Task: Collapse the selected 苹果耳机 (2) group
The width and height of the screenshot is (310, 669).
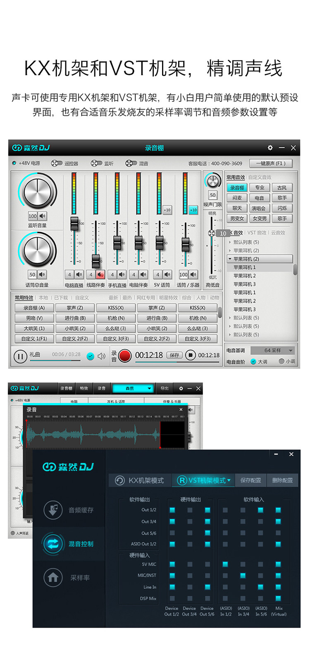Action: tap(230, 259)
